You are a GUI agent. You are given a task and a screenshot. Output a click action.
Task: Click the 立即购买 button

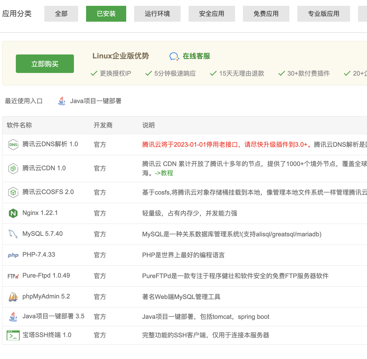[45, 64]
